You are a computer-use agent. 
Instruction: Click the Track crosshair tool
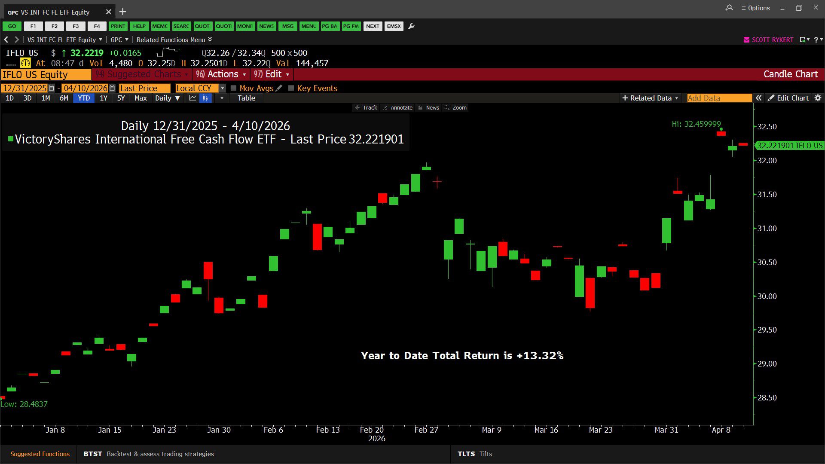tap(366, 108)
